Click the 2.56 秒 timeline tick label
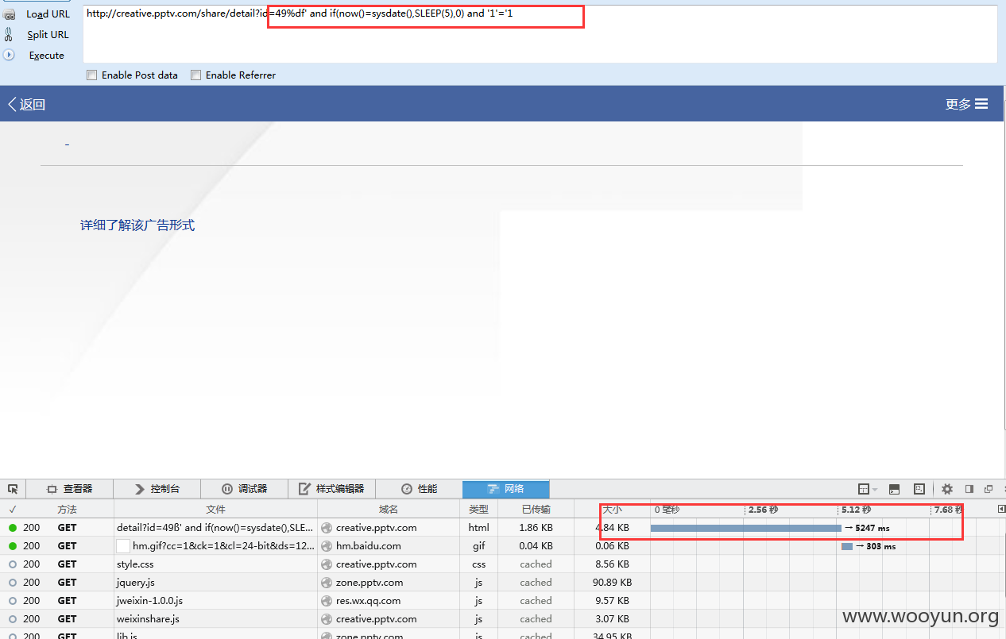1006x639 pixels. pyautogui.click(x=763, y=510)
